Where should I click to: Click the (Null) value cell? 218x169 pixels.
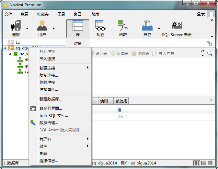[165, 117]
